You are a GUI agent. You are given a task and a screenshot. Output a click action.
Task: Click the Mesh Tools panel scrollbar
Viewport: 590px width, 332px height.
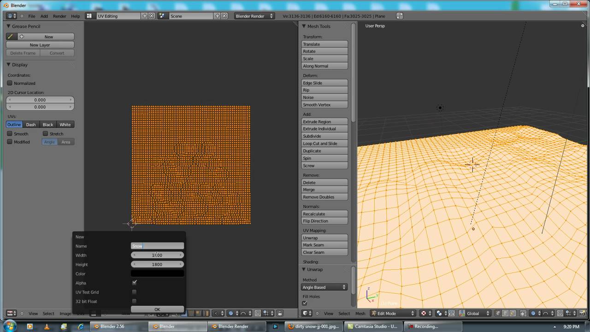click(x=354, y=73)
